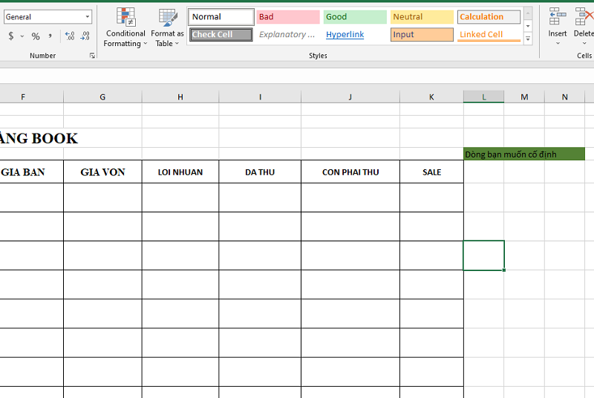Apply the Bad cell style

click(288, 17)
